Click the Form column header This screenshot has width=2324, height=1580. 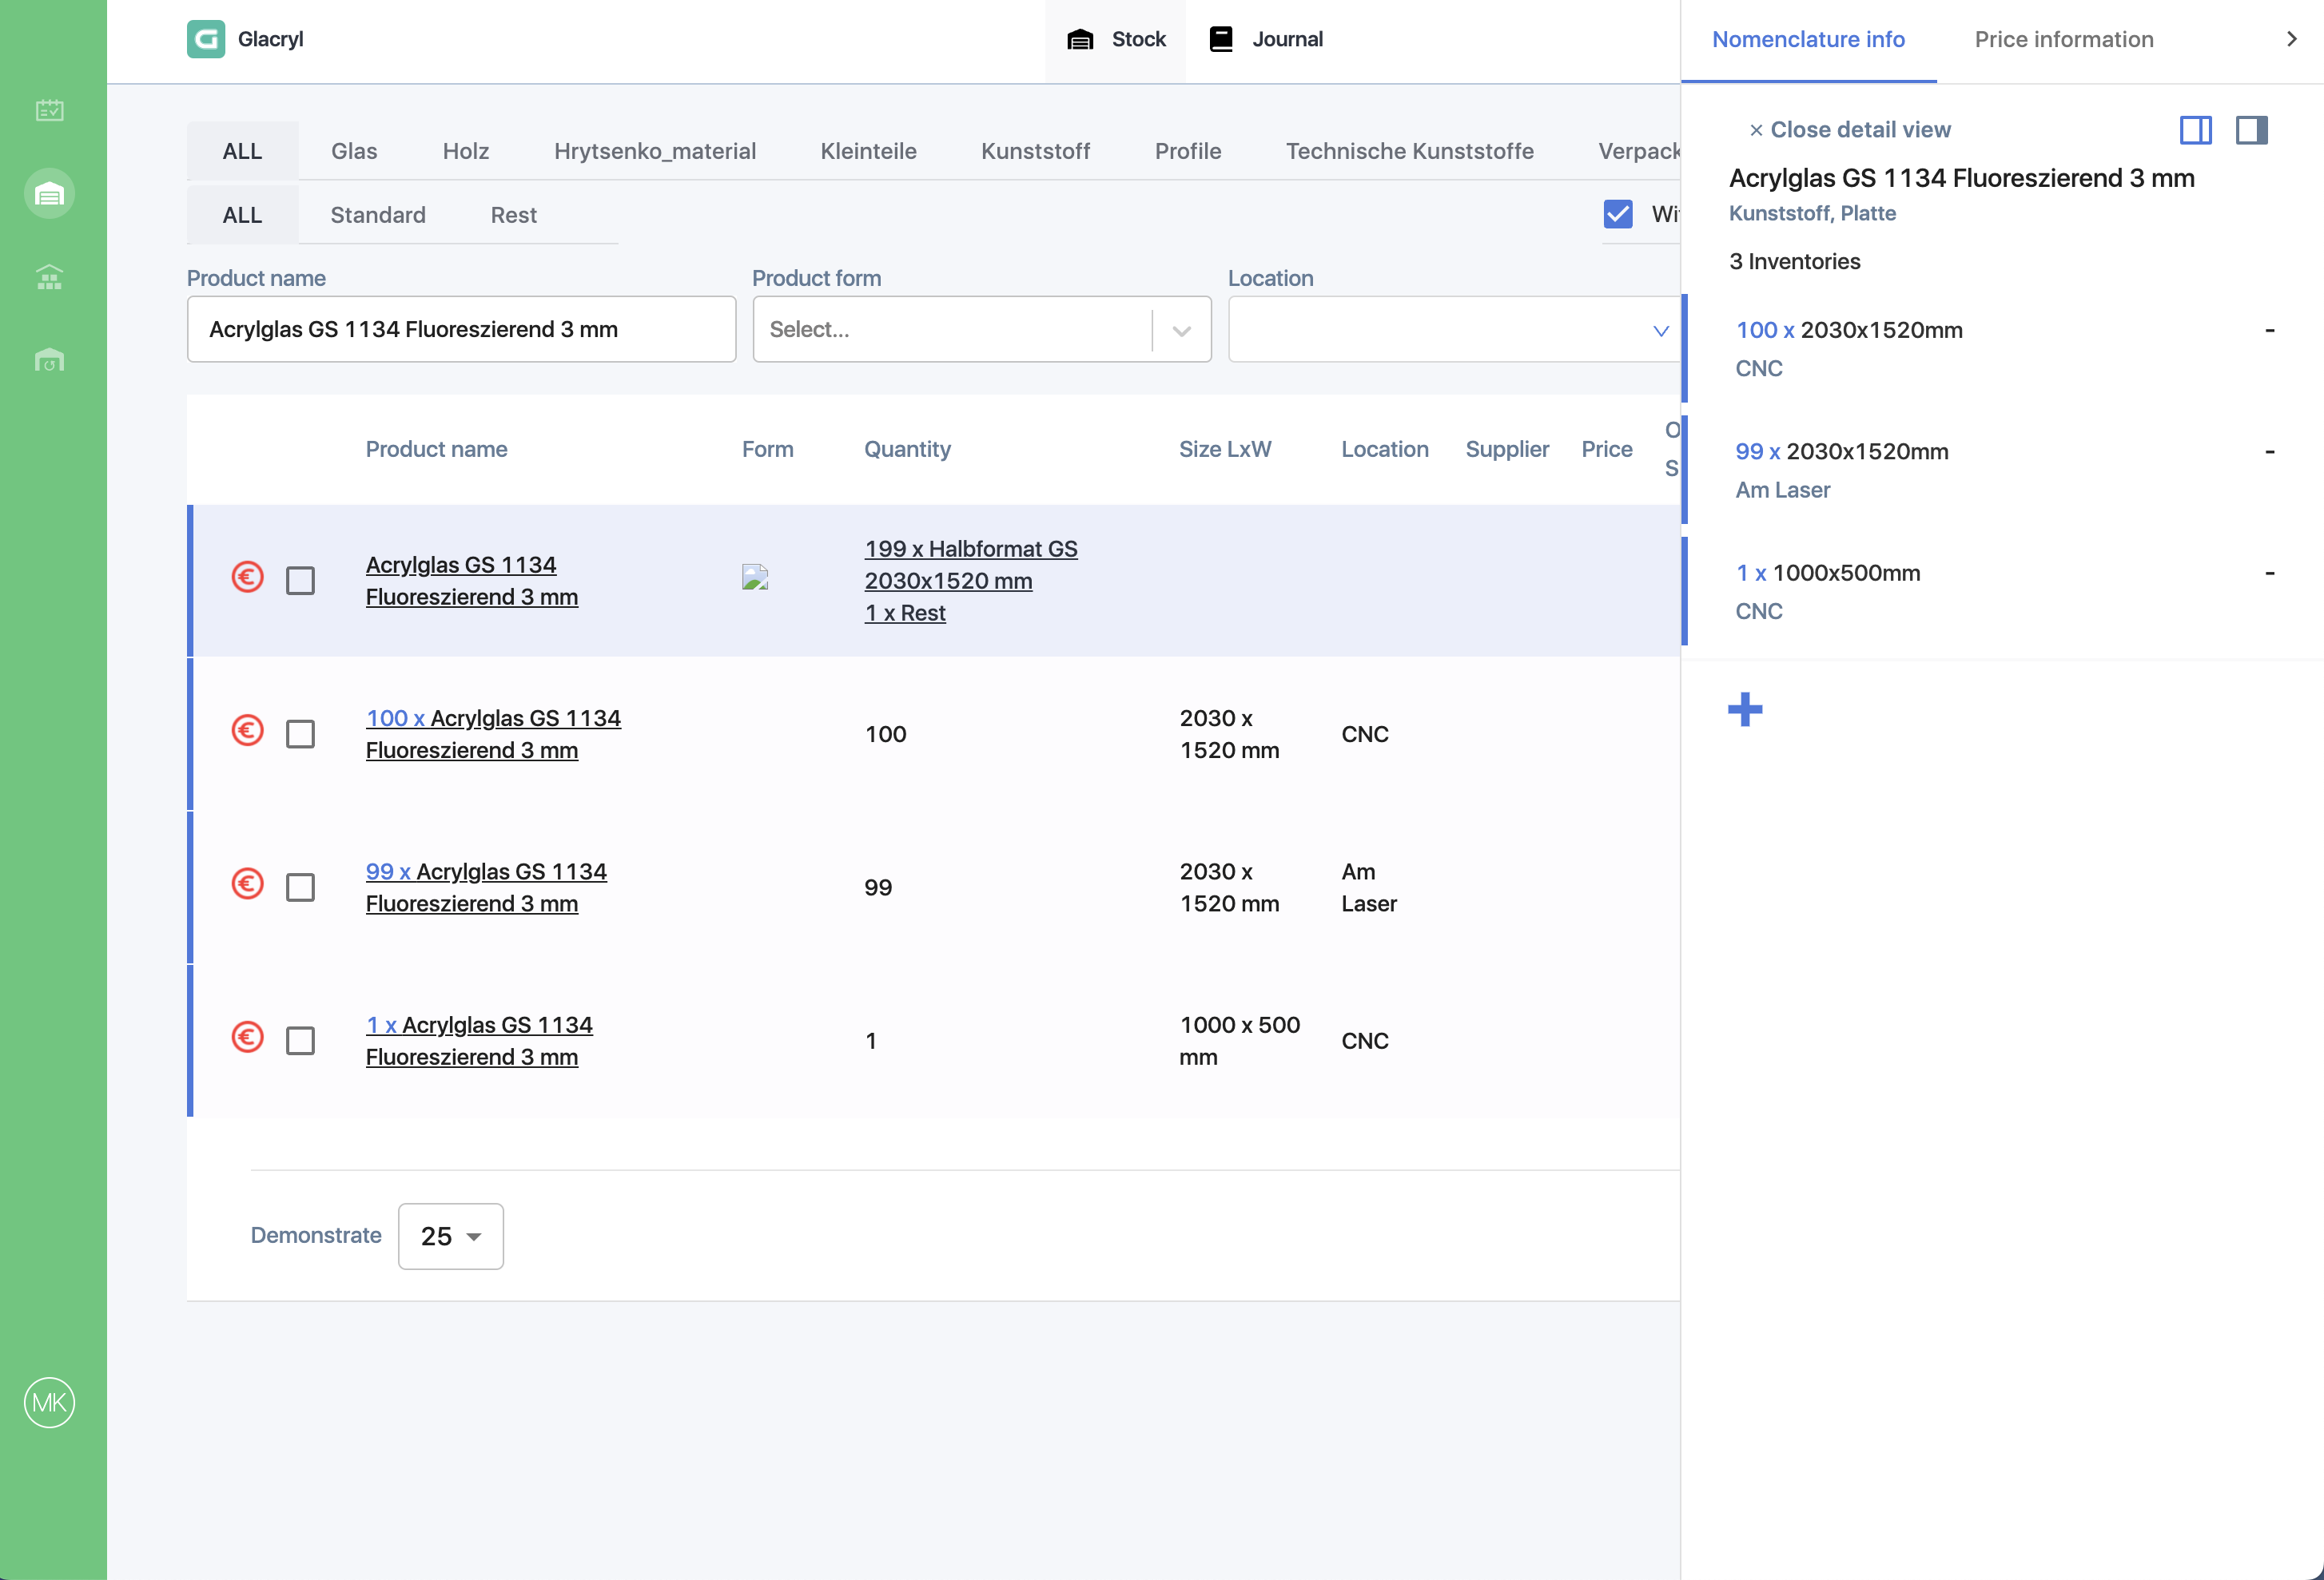pos(767,449)
